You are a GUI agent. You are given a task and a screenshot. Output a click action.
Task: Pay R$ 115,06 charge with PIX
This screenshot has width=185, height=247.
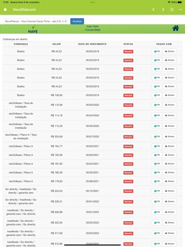click(x=157, y=105)
